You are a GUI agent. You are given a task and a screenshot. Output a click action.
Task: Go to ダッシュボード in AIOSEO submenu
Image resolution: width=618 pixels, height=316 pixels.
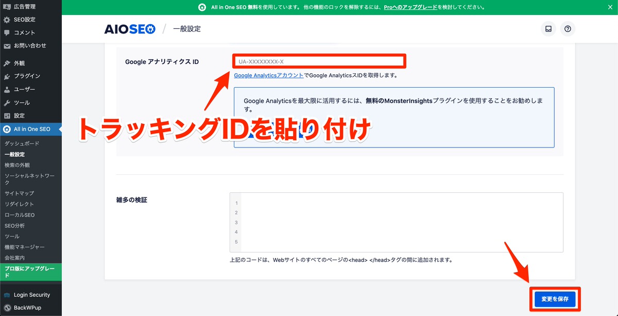[x=22, y=143]
